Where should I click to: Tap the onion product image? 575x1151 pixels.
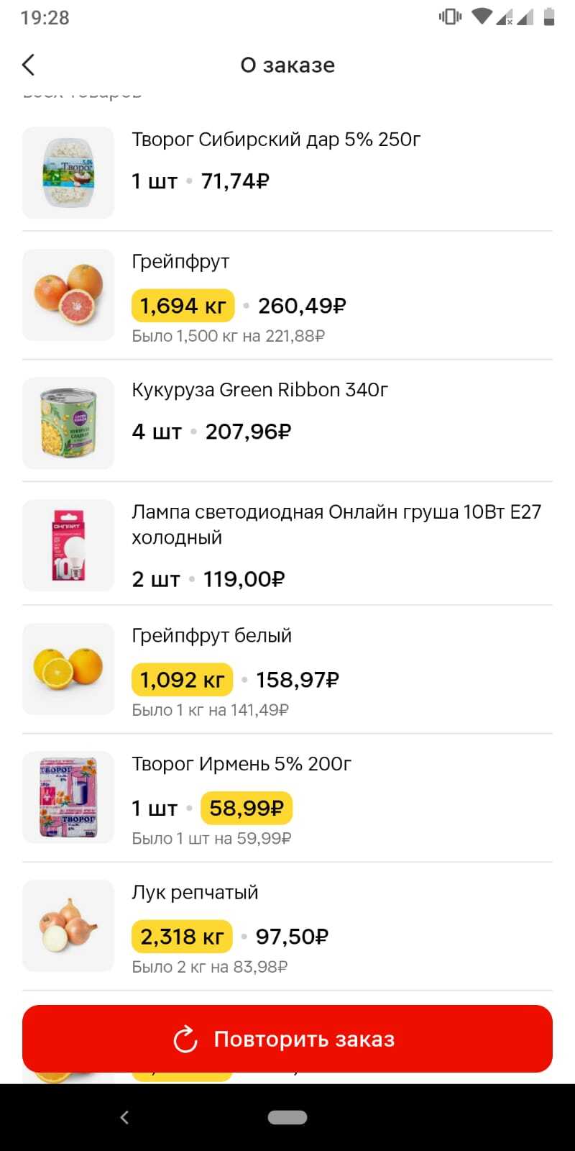click(x=68, y=926)
